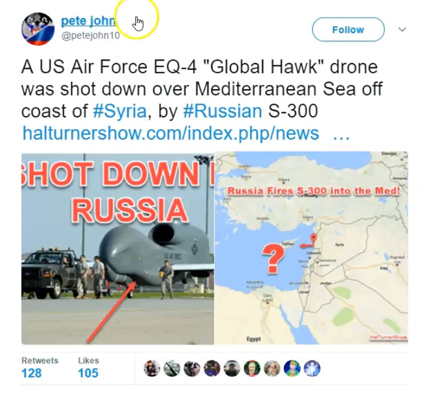This screenshot has height=394, width=427.
Task: Open first liker's avatar in row
Action: click(x=152, y=368)
